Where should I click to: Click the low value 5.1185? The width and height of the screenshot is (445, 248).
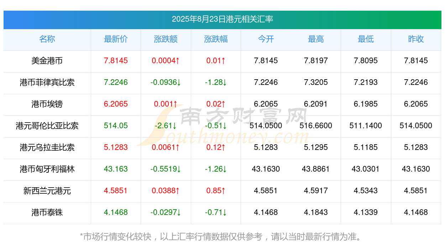pos(366,147)
